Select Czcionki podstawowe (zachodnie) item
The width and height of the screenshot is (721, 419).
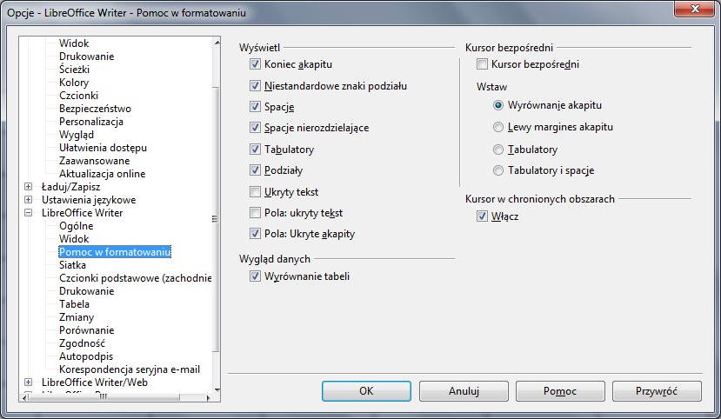pyautogui.click(x=135, y=278)
